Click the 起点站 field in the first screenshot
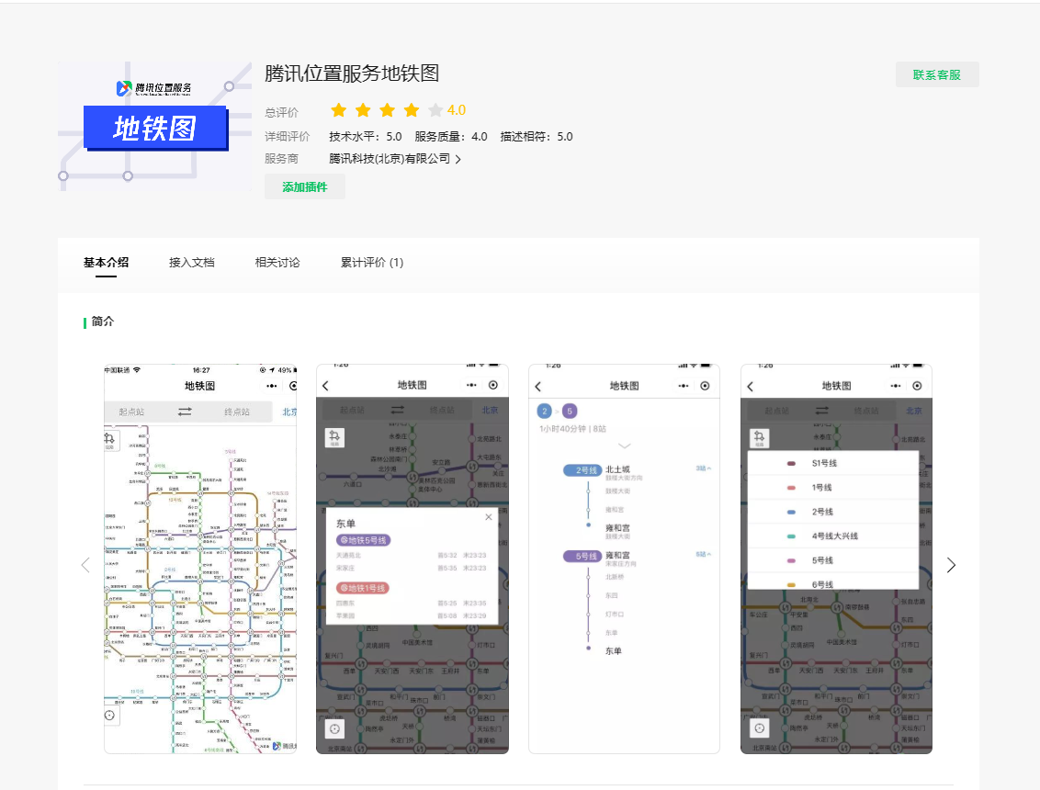This screenshot has width=1040, height=790. (x=131, y=412)
